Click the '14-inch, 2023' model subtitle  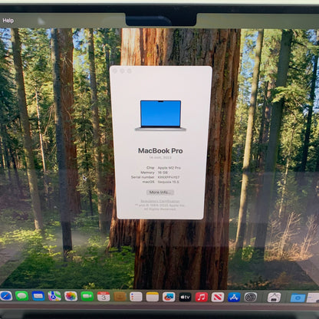click(x=160, y=157)
